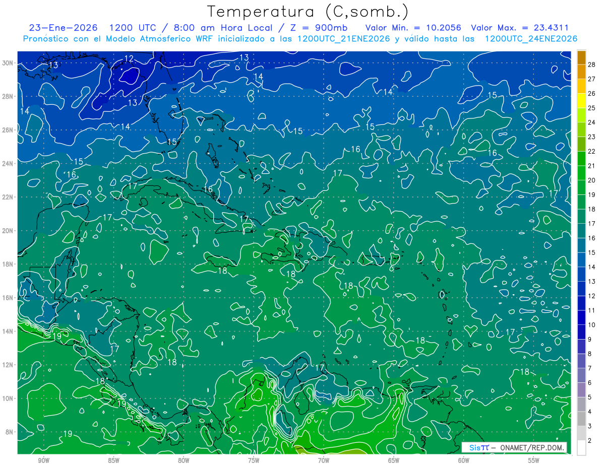Click the 65W longitude axis label
The width and height of the screenshot is (605, 467).
[x=394, y=460]
